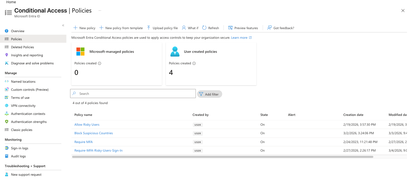Go to Home breadcrumb
The height and width of the screenshot is (183, 412).
pos(11,2)
